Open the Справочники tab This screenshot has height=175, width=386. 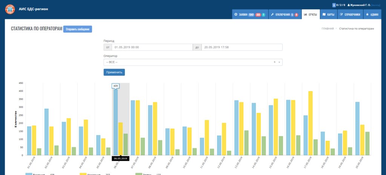[x=350, y=15]
